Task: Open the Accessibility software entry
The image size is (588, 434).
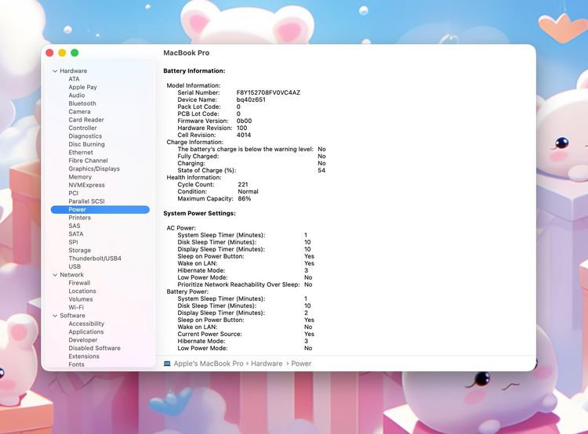Action: click(x=86, y=324)
